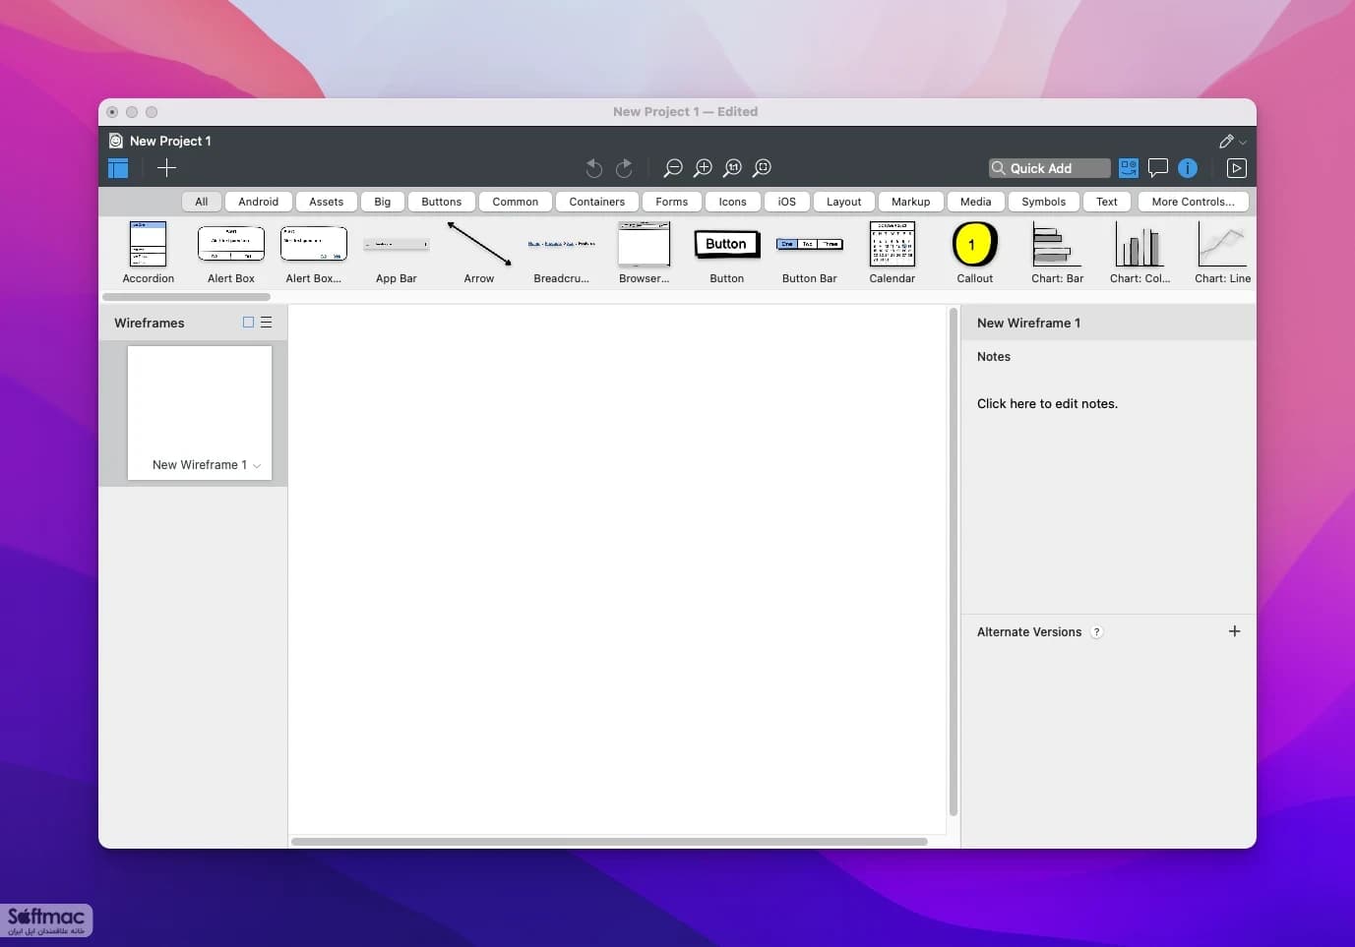Click the Redo arrow
This screenshot has width=1355, height=947.
[624, 168]
